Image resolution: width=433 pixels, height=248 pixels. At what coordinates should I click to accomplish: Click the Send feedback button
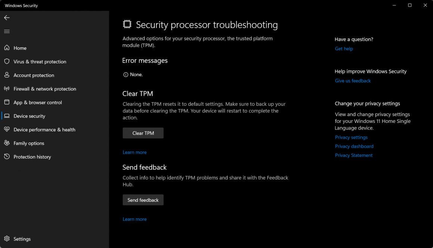coord(143,200)
